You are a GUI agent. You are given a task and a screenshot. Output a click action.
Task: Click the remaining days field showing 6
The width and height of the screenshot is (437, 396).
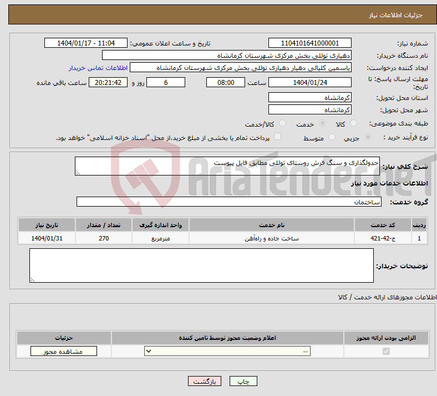point(166,82)
